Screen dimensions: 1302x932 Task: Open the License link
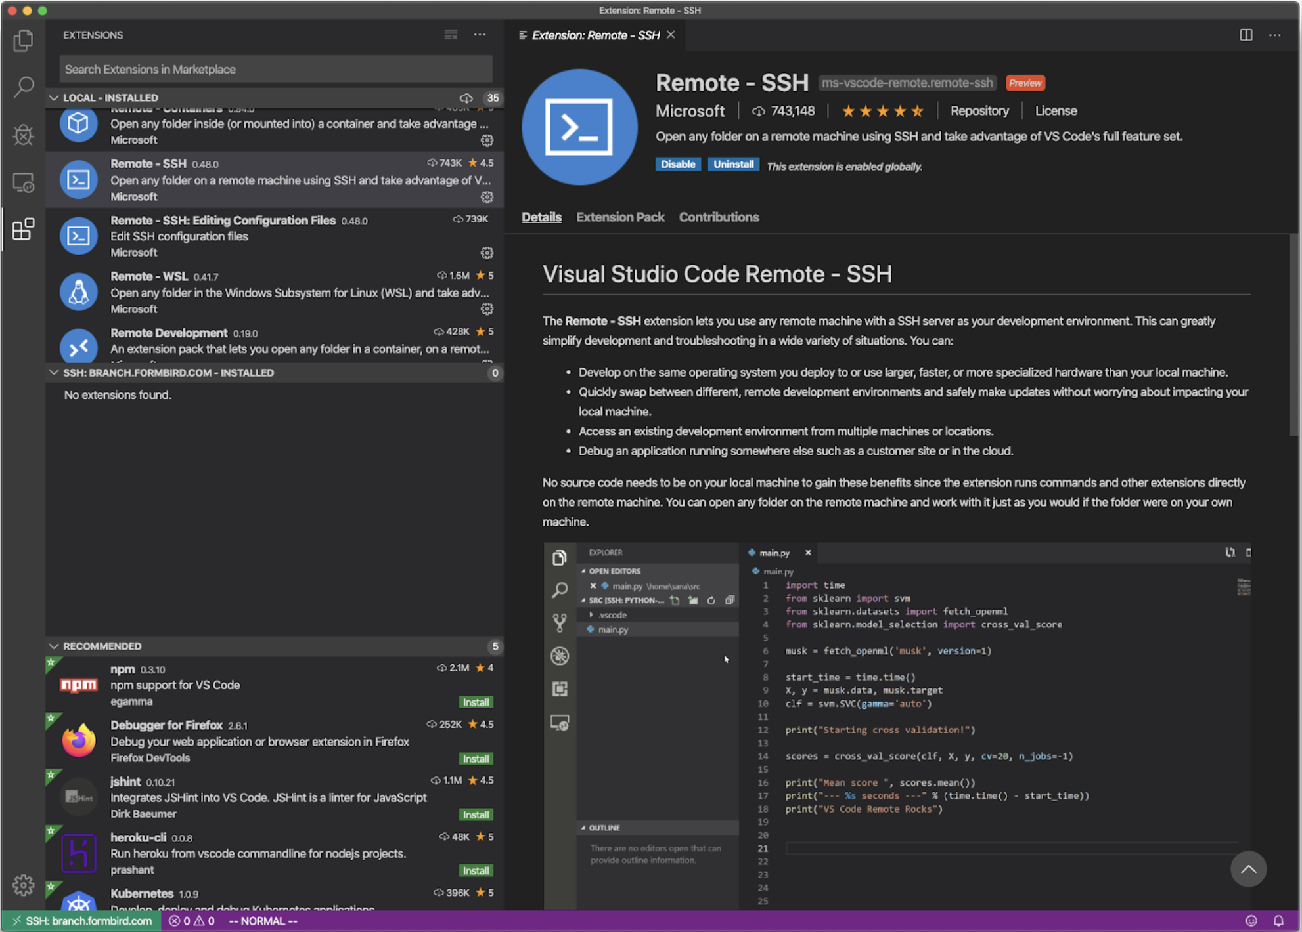coord(1056,110)
